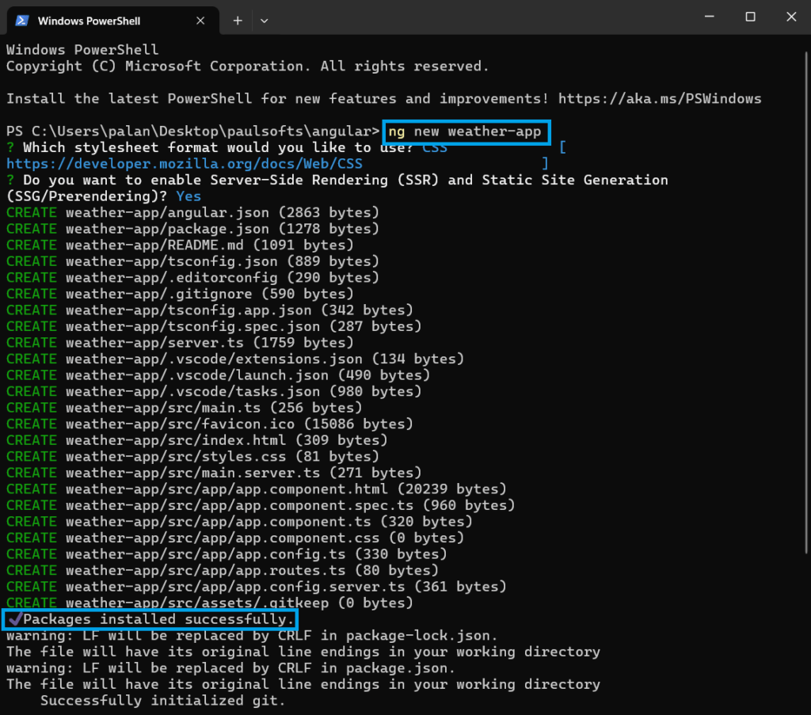Close the terminal window
Screen dimensions: 811x715
tap(791, 17)
